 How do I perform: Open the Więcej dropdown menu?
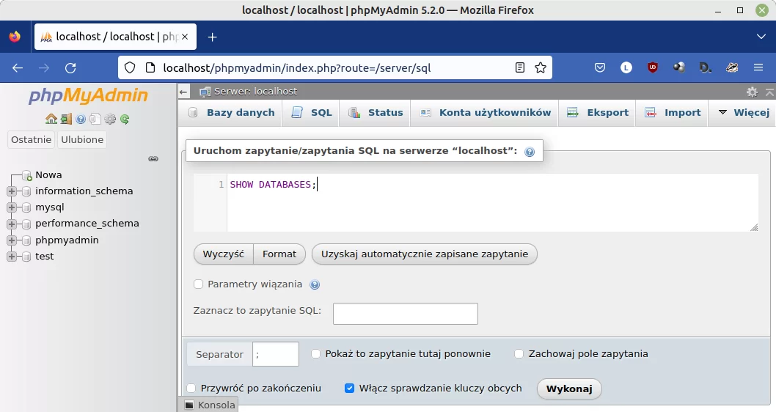[x=743, y=113]
